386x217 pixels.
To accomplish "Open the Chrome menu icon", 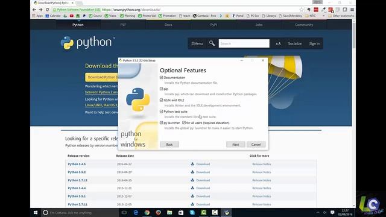I will point(352,10).
